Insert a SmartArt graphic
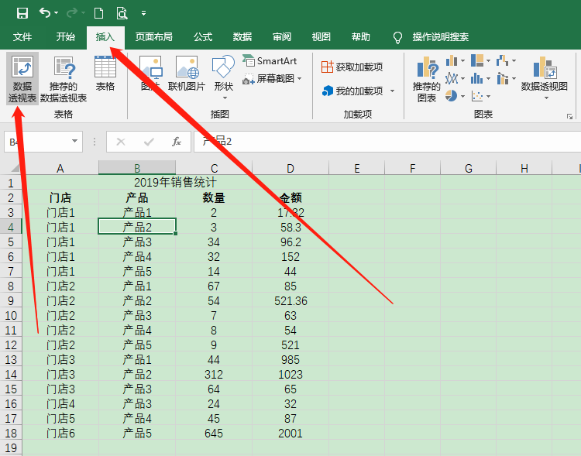Viewport: 581px width, 456px height. click(270, 60)
